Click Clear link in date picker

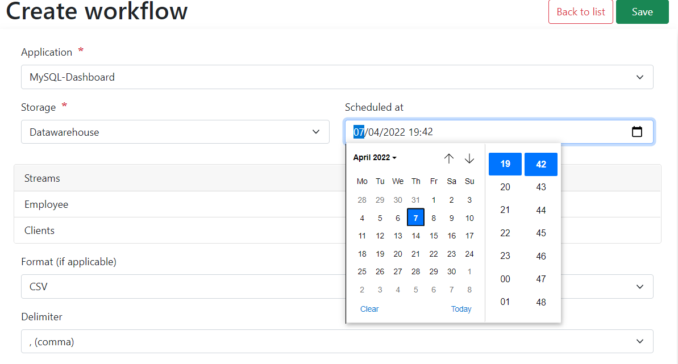[369, 309]
